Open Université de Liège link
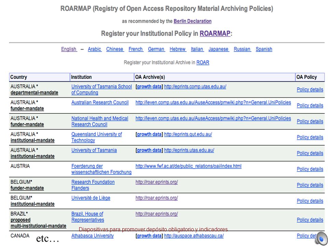Image resolution: width=328 pixels, height=246 pixels. click(x=91, y=198)
